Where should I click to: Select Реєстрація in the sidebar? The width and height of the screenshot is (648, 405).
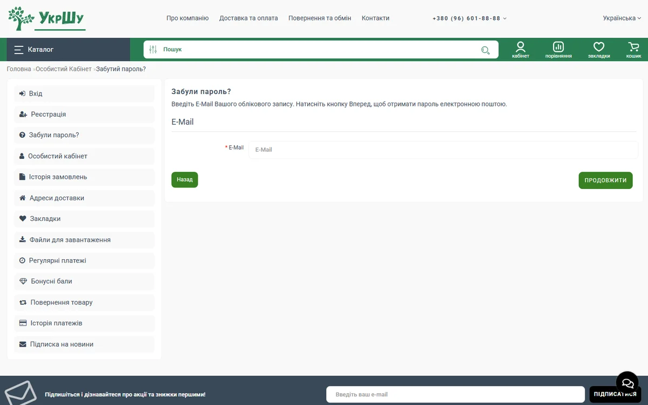click(84, 114)
